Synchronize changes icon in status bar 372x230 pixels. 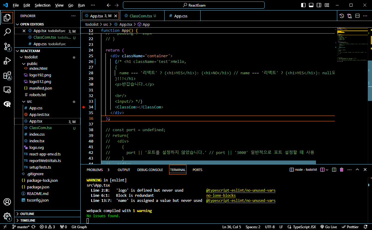(33, 227)
